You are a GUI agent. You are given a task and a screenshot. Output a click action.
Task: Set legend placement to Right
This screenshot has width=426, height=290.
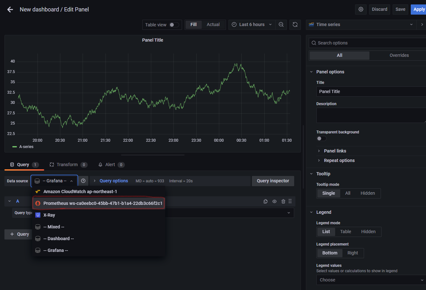[353, 253]
